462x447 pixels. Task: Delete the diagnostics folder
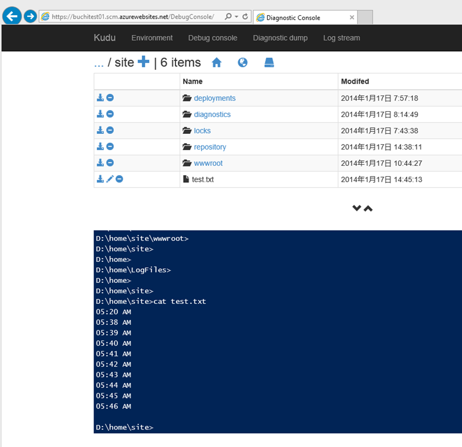tap(110, 114)
